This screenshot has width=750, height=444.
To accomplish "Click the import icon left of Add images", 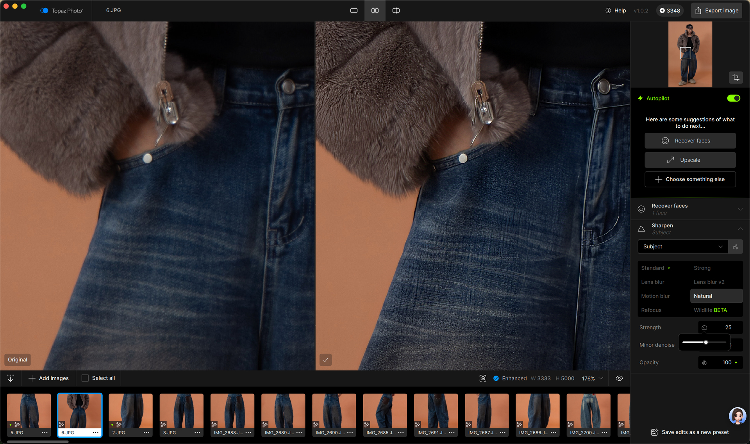I will 11,378.
